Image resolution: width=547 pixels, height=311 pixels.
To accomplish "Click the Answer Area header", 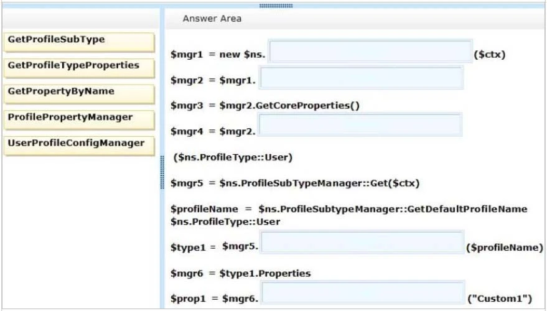I will coord(212,19).
